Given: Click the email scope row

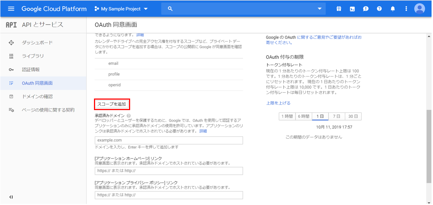Looking at the screenshot, I should (169, 64).
